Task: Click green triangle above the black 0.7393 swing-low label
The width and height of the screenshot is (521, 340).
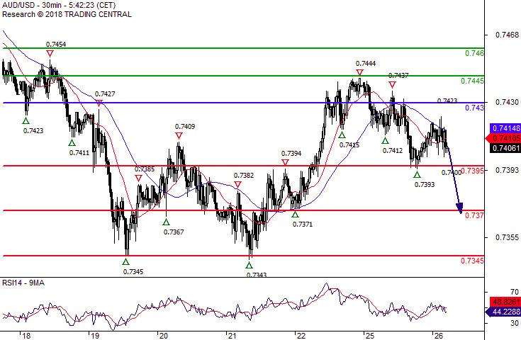Action: pyautogui.click(x=417, y=174)
